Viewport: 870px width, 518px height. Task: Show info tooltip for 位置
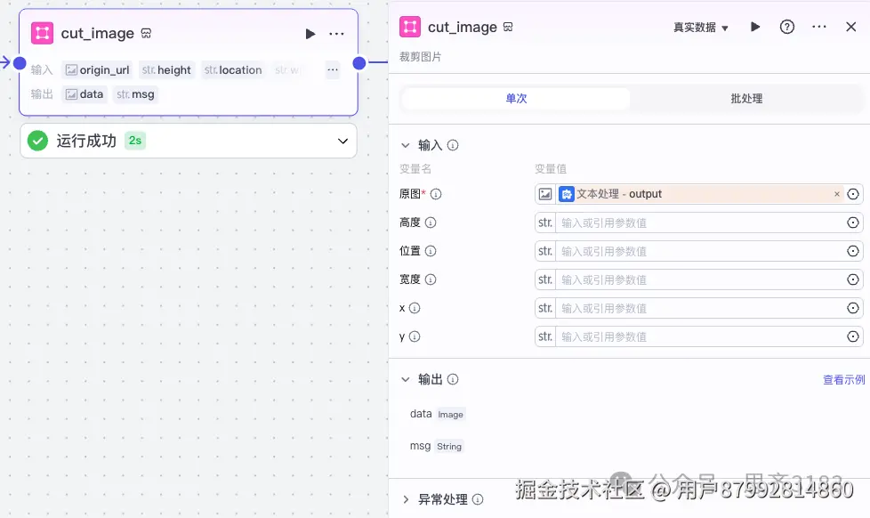[431, 251]
